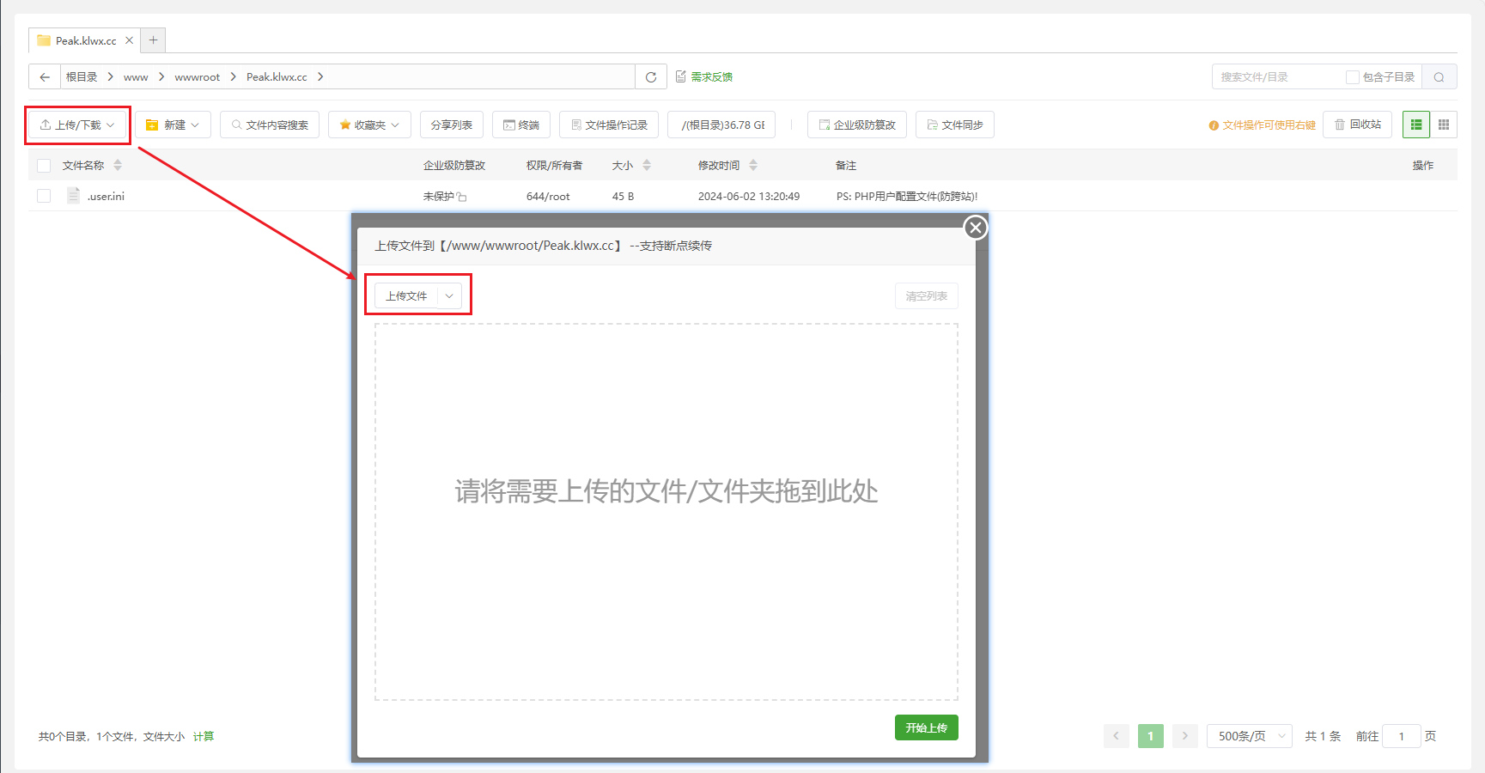1485x773 pixels.
Task: Click green 开始上传 button
Action: coord(926,727)
